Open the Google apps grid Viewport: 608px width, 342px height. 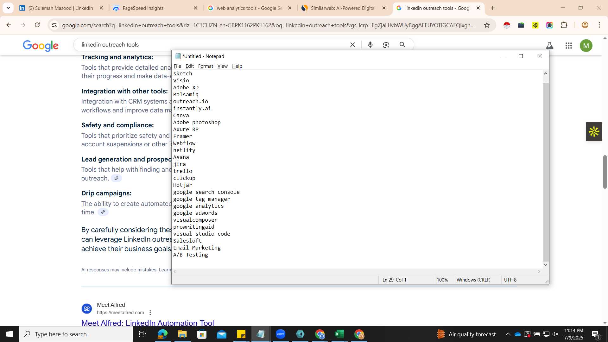click(x=568, y=46)
